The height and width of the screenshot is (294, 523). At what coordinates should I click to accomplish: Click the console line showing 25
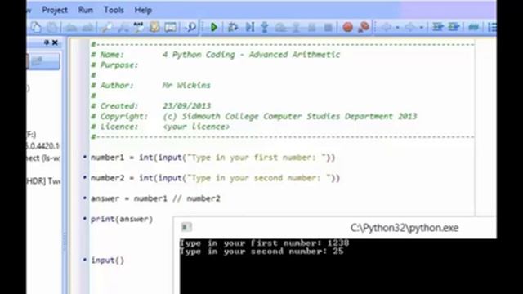[x=261, y=252]
